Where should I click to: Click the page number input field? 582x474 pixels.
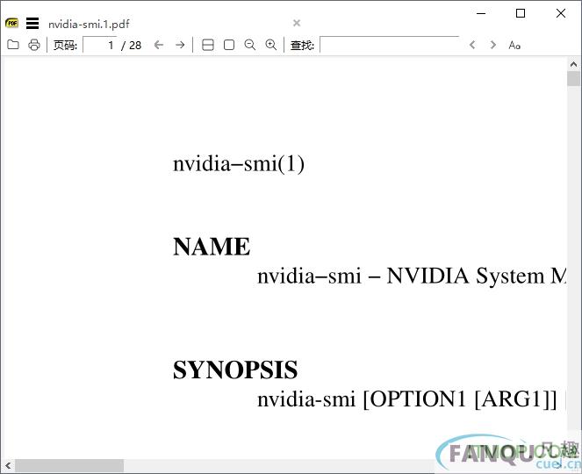(100, 45)
